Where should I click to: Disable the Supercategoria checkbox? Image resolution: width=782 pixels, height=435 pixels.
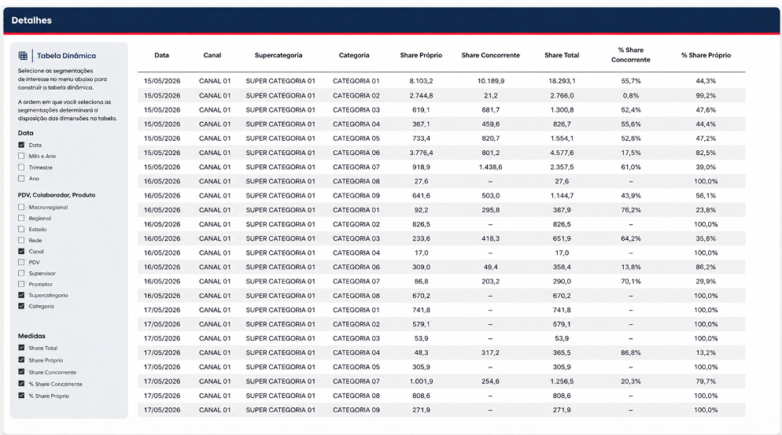[x=21, y=295]
